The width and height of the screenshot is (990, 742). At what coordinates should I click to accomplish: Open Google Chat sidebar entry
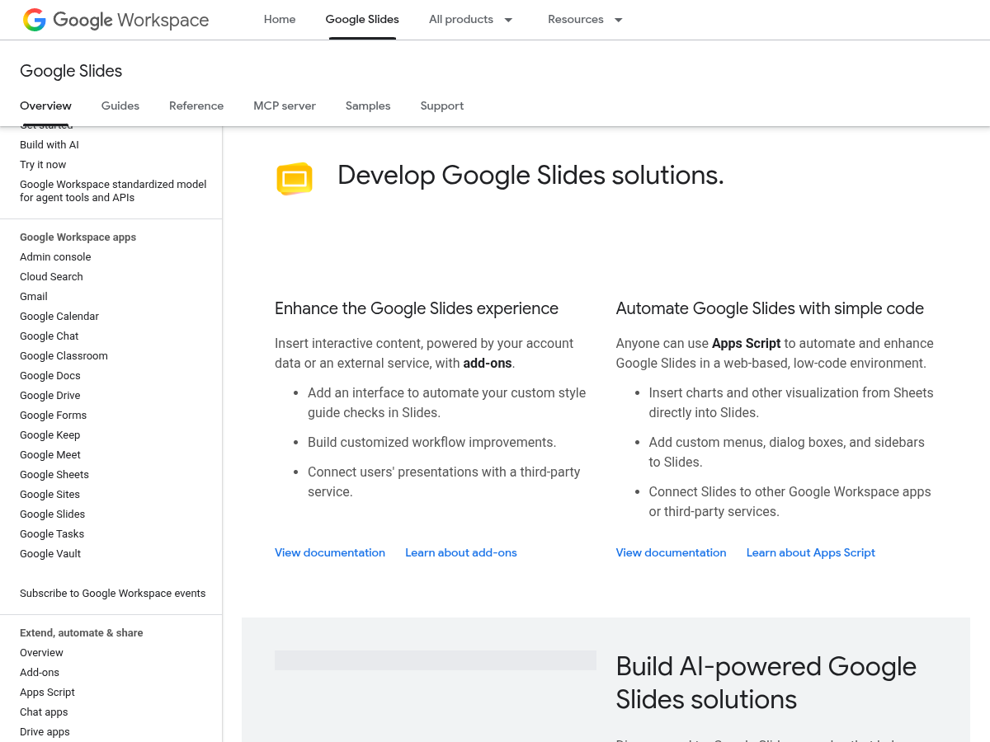(x=49, y=336)
